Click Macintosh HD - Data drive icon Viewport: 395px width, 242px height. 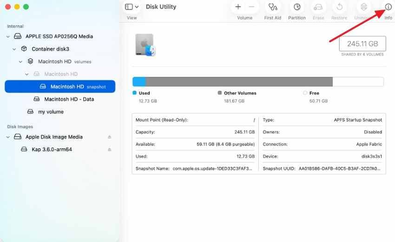37,99
